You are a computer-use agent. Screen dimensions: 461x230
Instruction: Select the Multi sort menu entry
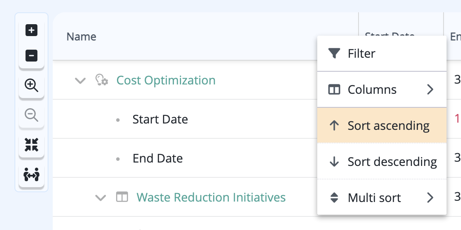point(381,197)
